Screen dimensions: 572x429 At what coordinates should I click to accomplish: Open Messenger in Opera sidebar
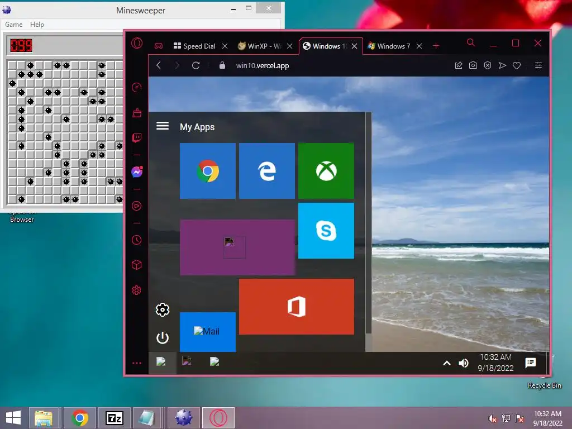click(x=137, y=172)
